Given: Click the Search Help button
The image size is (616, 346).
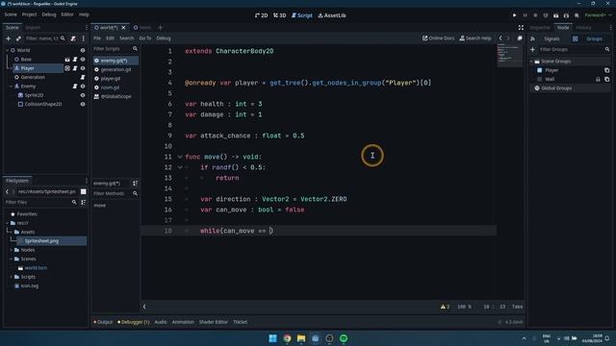Looking at the screenshot, I should 475,38.
